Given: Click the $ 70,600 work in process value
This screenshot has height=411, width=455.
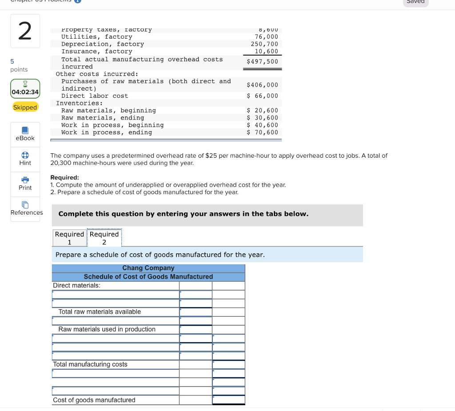Looking at the screenshot, I should point(262,132).
